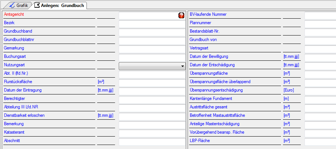Click the Datum der Entschädigung field
336x149 pixels.
coord(320,66)
